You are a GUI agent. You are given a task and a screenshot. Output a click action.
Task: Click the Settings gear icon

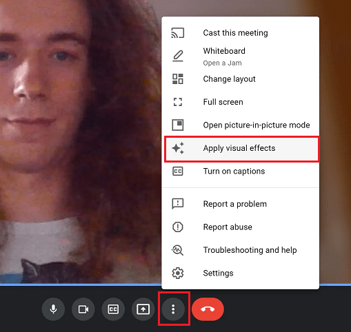178,273
